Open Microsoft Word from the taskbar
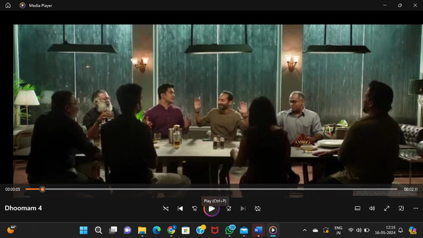The width and height of the screenshot is (423, 238). [x=258, y=230]
